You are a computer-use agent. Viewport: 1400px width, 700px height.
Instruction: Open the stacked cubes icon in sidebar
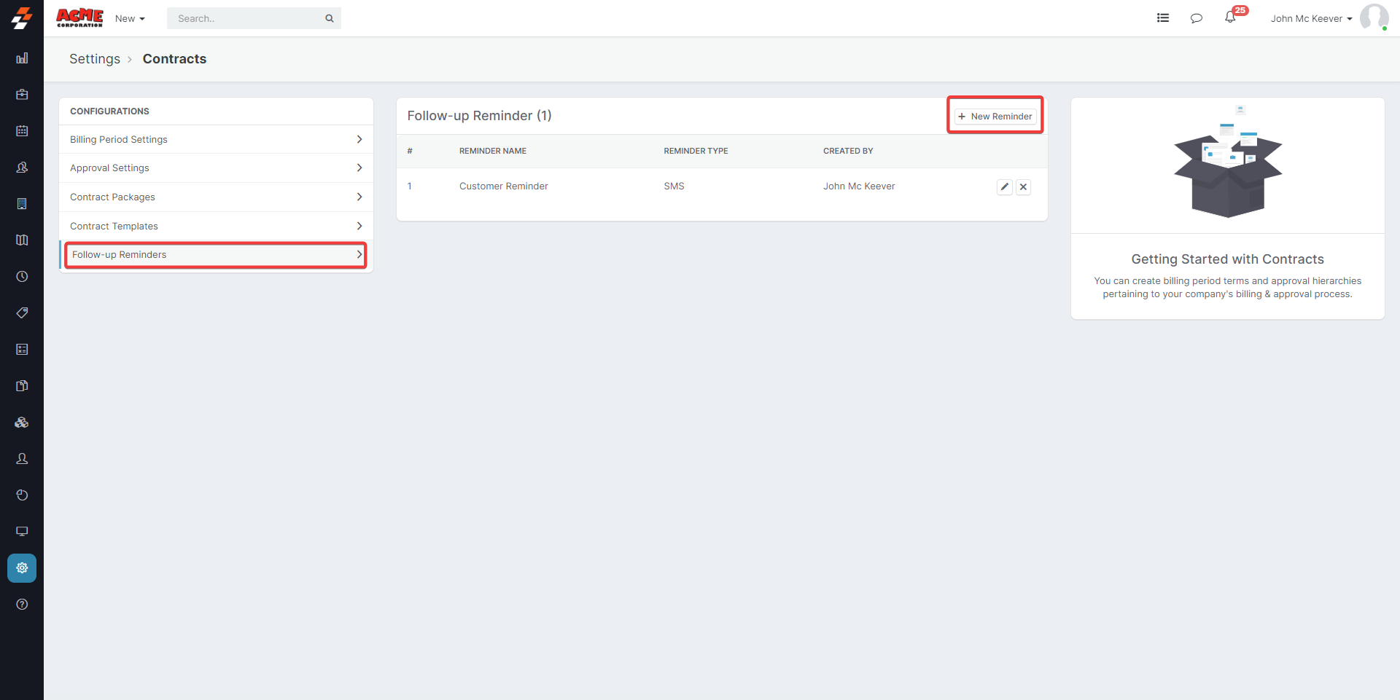click(22, 422)
